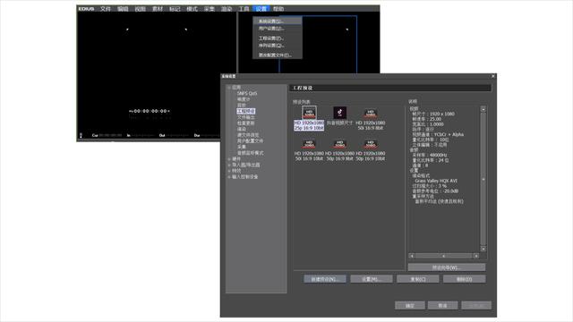Open the 模式 menu in EDIUS
The image size is (573, 322).
[192, 9]
